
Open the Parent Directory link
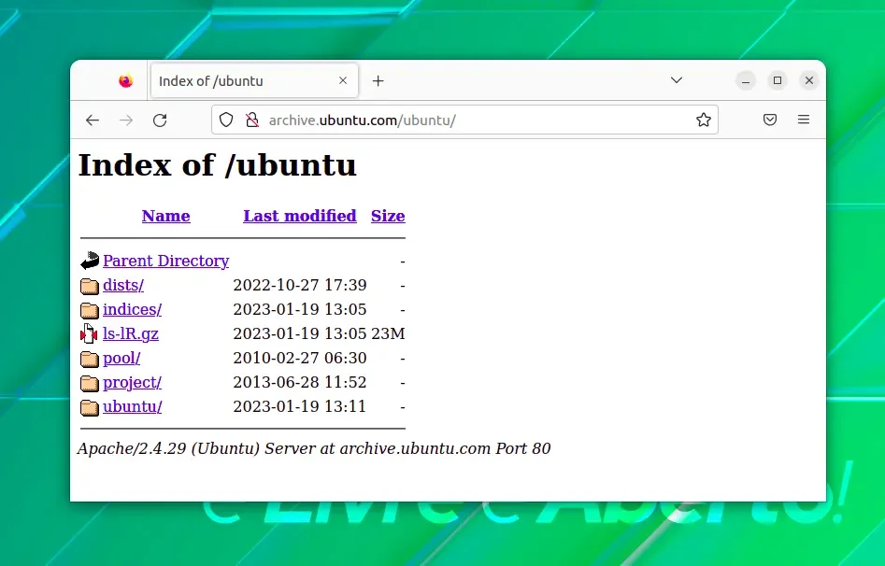pos(166,261)
